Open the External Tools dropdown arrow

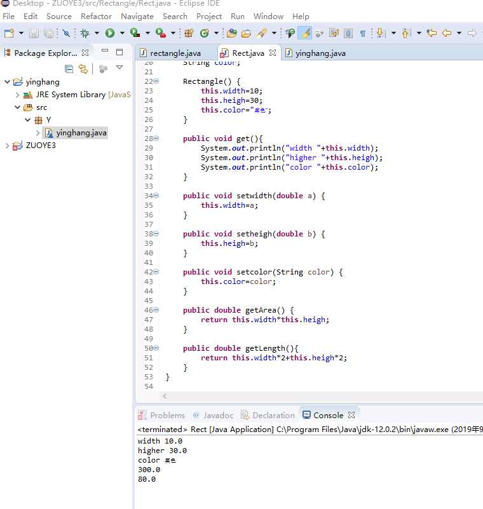(173, 33)
